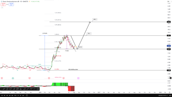Switch range to 3M
The width and height of the screenshot is (172, 97).
point(10,95)
